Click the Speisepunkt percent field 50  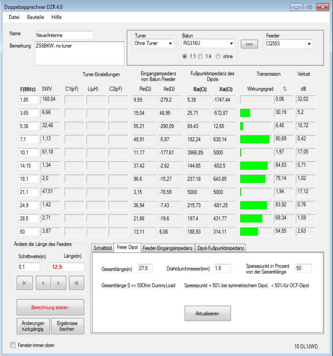point(303,268)
